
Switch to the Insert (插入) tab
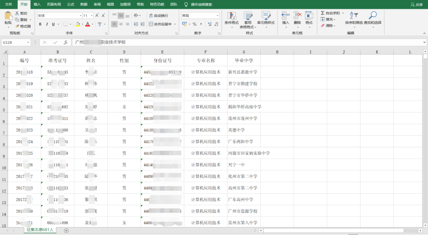coord(37,4)
